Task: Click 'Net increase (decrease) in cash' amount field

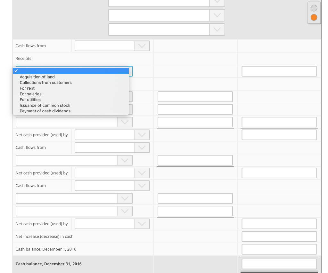Action: click(279, 237)
